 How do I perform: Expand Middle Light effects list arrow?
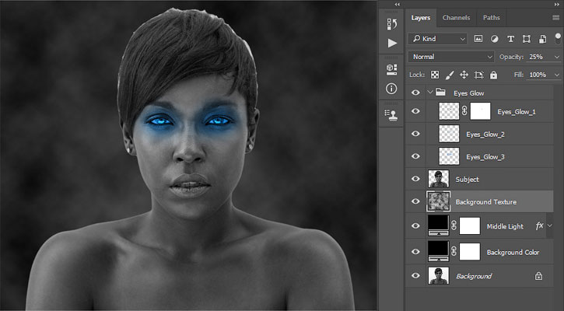pyautogui.click(x=550, y=225)
